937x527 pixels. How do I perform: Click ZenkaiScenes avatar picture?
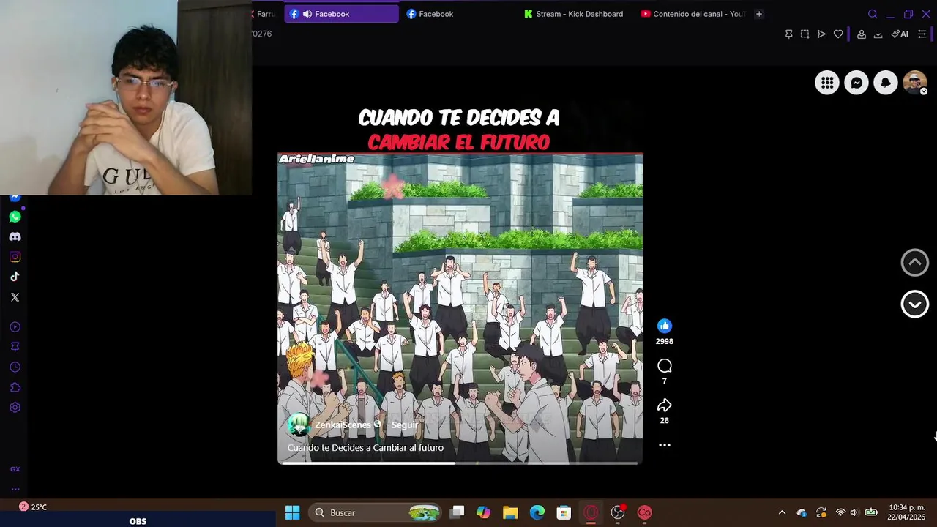[299, 425]
